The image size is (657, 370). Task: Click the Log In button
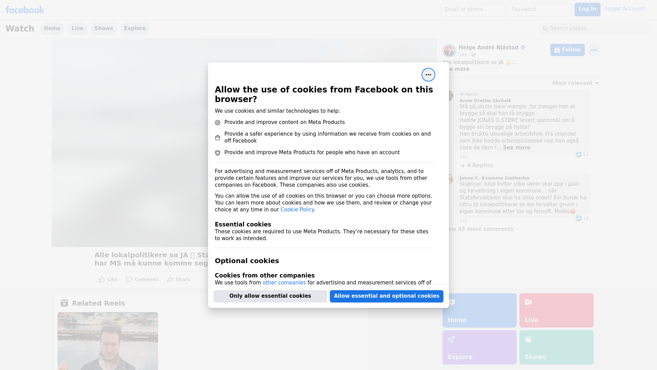tap(587, 9)
